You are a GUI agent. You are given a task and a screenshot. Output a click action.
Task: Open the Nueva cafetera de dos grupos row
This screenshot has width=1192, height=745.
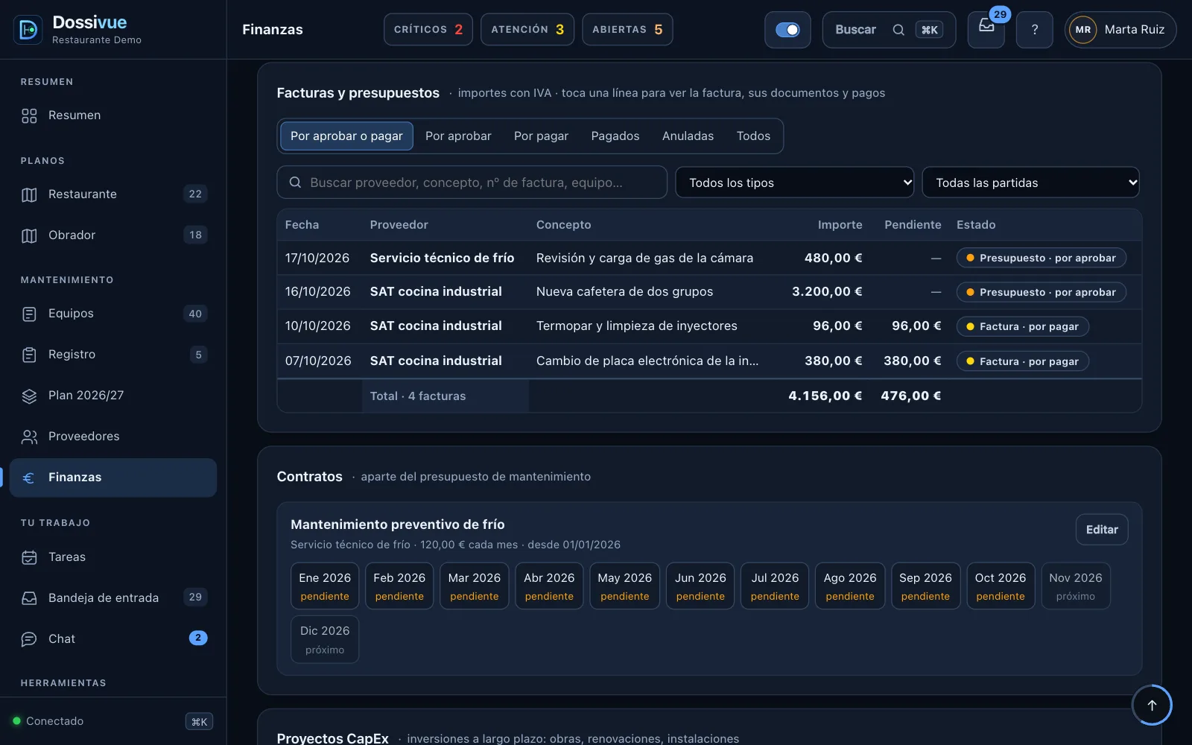click(709, 292)
